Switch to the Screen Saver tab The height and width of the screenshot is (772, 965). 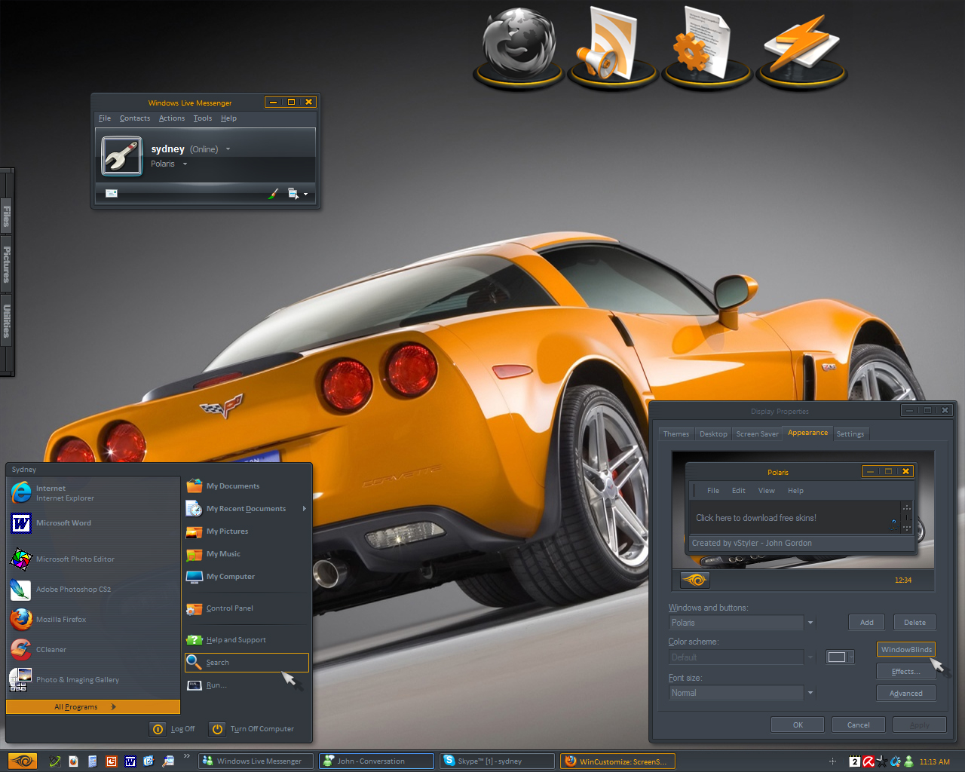757,434
